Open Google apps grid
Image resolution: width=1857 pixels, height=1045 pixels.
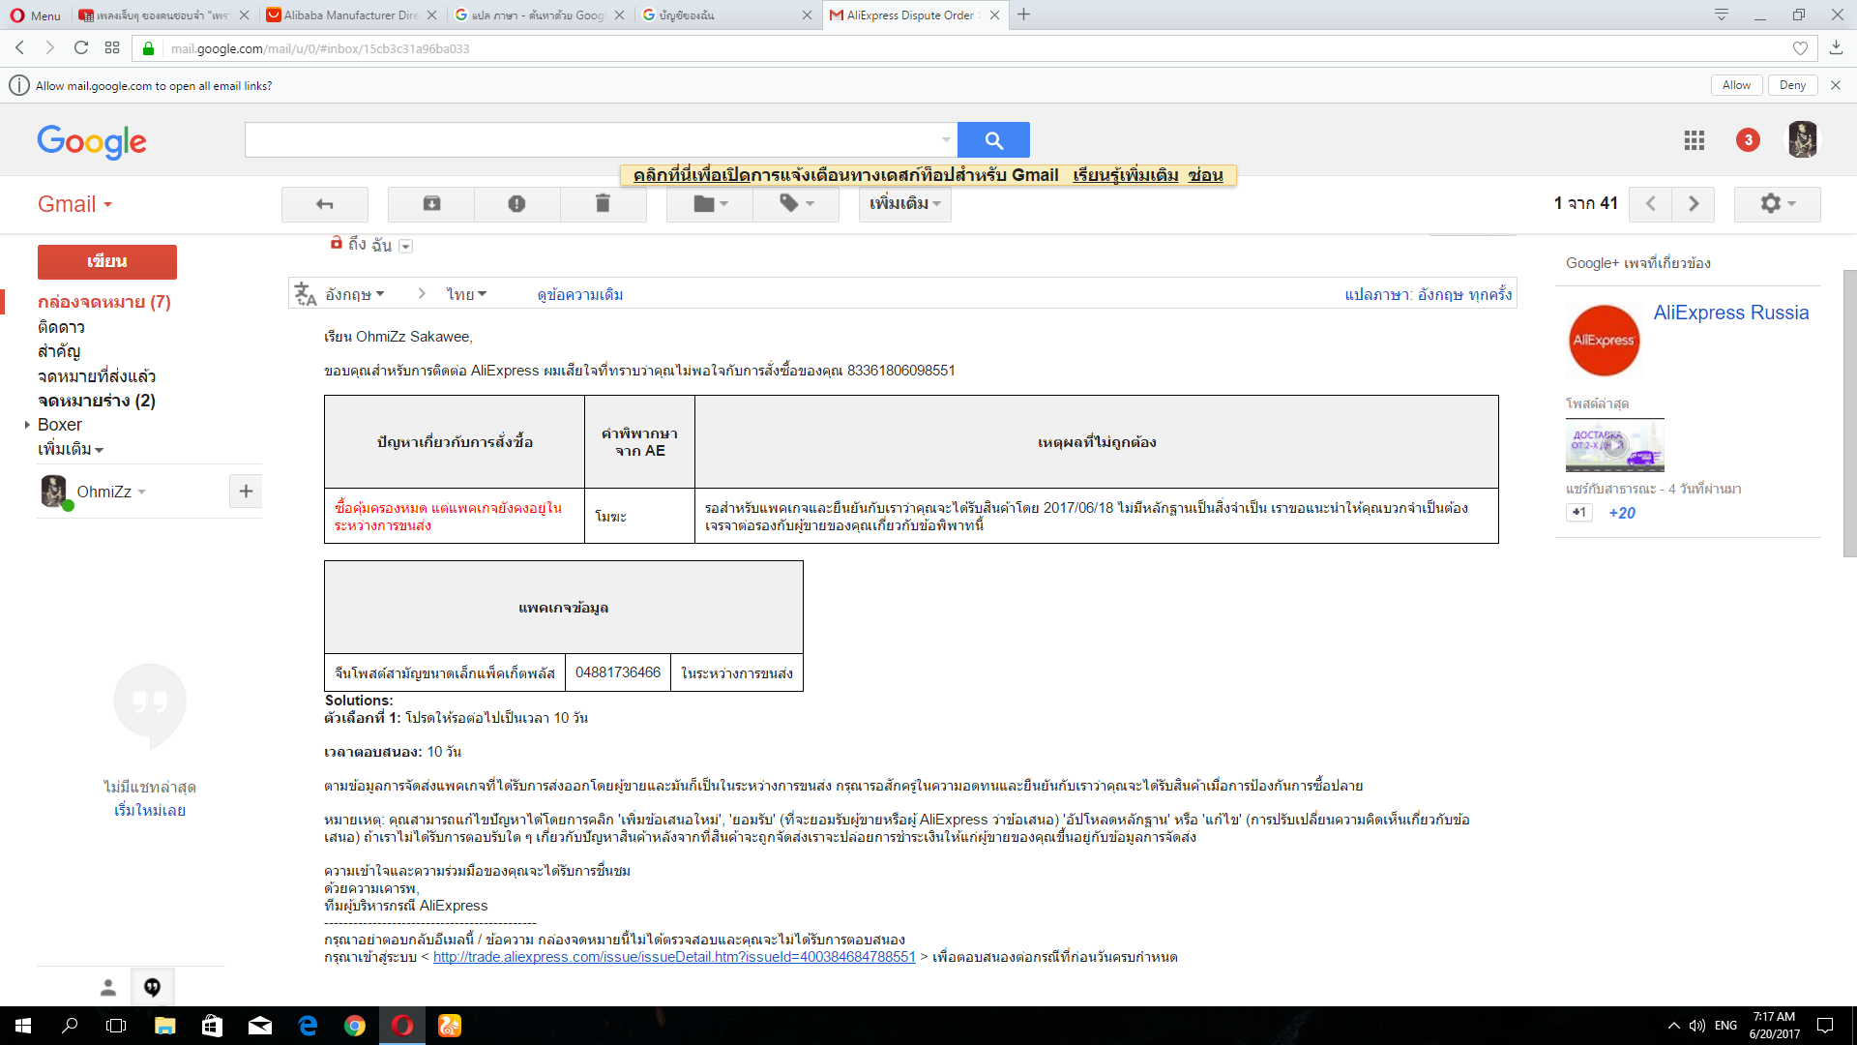[x=1694, y=140]
